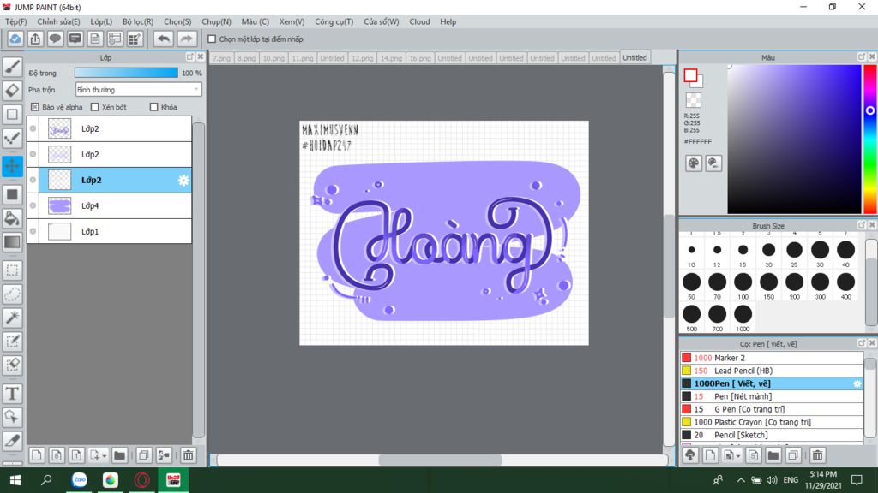The image size is (878, 493).
Task: Select the Bucket fill tool
Action: click(12, 218)
